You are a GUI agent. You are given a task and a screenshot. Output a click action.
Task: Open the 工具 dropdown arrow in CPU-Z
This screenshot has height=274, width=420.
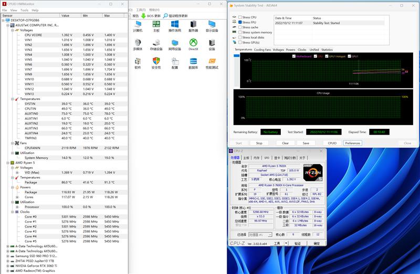click(286, 243)
